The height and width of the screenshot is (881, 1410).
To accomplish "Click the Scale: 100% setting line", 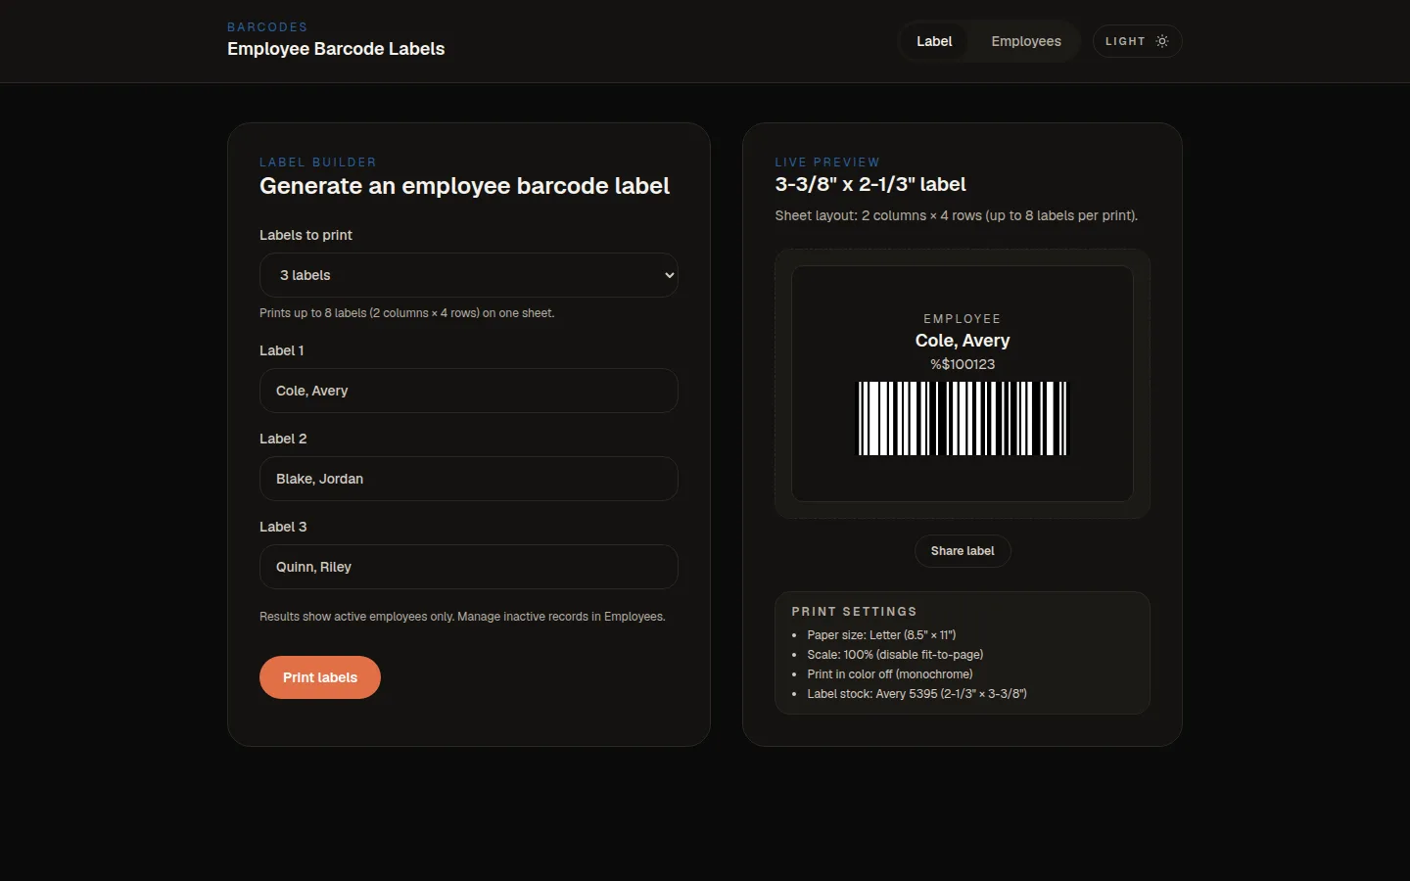I will coord(895,655).
